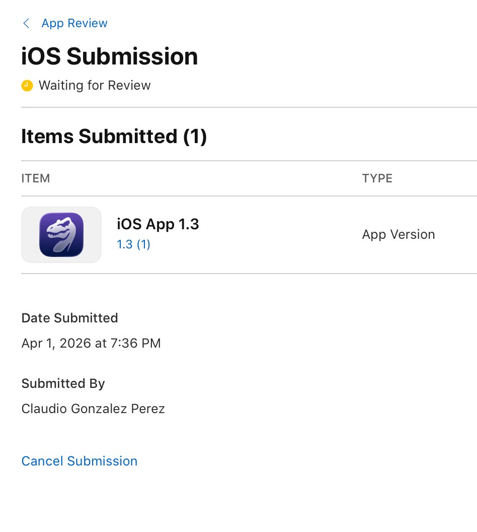Screen dimensions: 477x532
Task: Select the date Apr 1, 2026 at 7:36 PM
Action: tap(91, 344)
